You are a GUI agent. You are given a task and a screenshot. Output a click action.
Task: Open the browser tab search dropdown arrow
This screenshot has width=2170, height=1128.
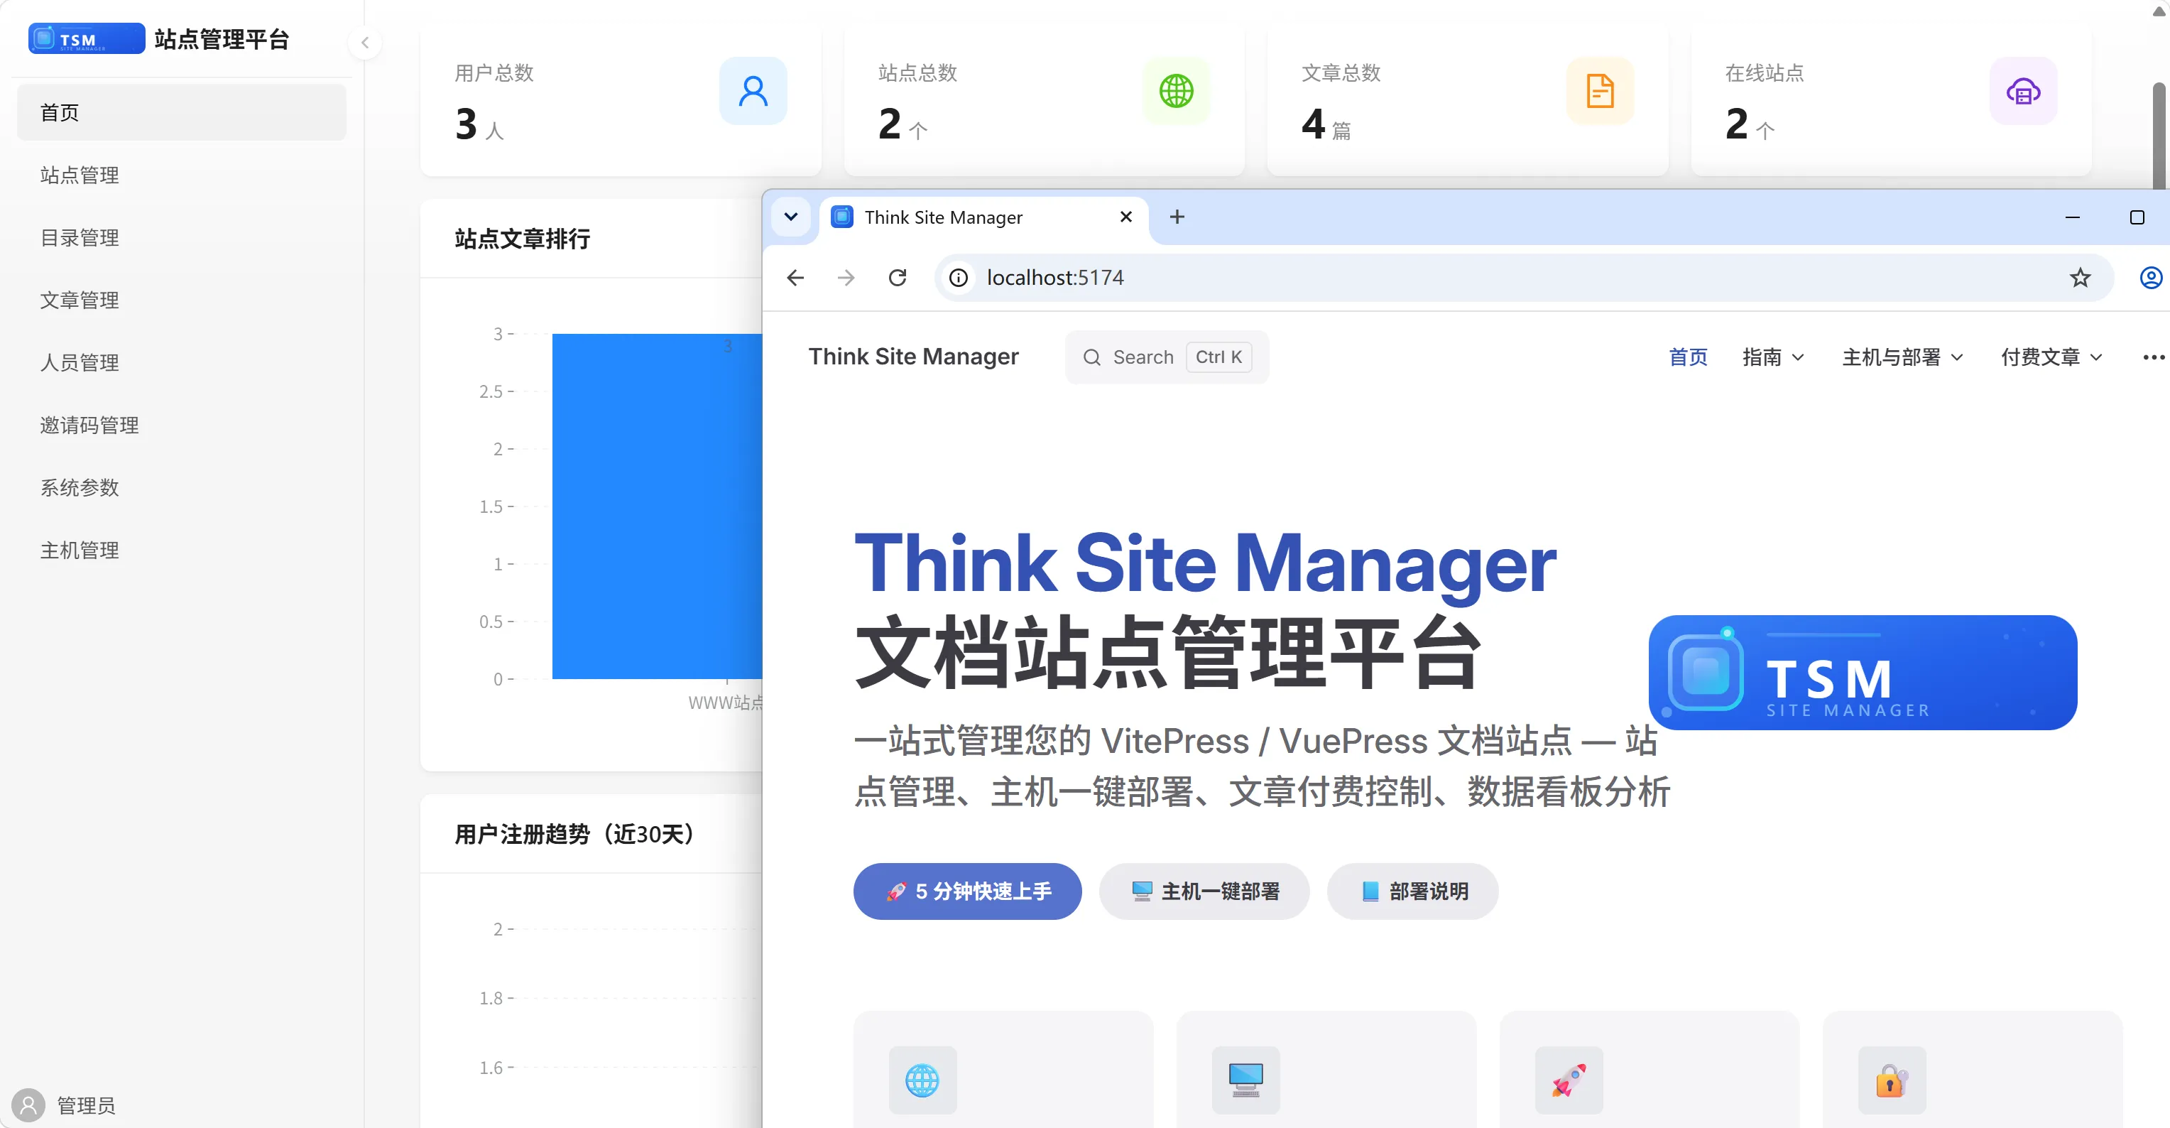[x=790, y=217]
